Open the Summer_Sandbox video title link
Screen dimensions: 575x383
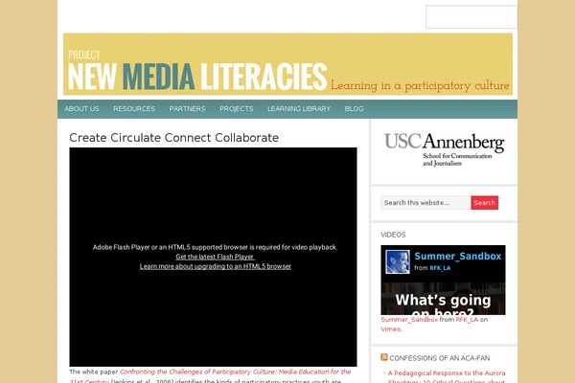click(x=458, y=257)
